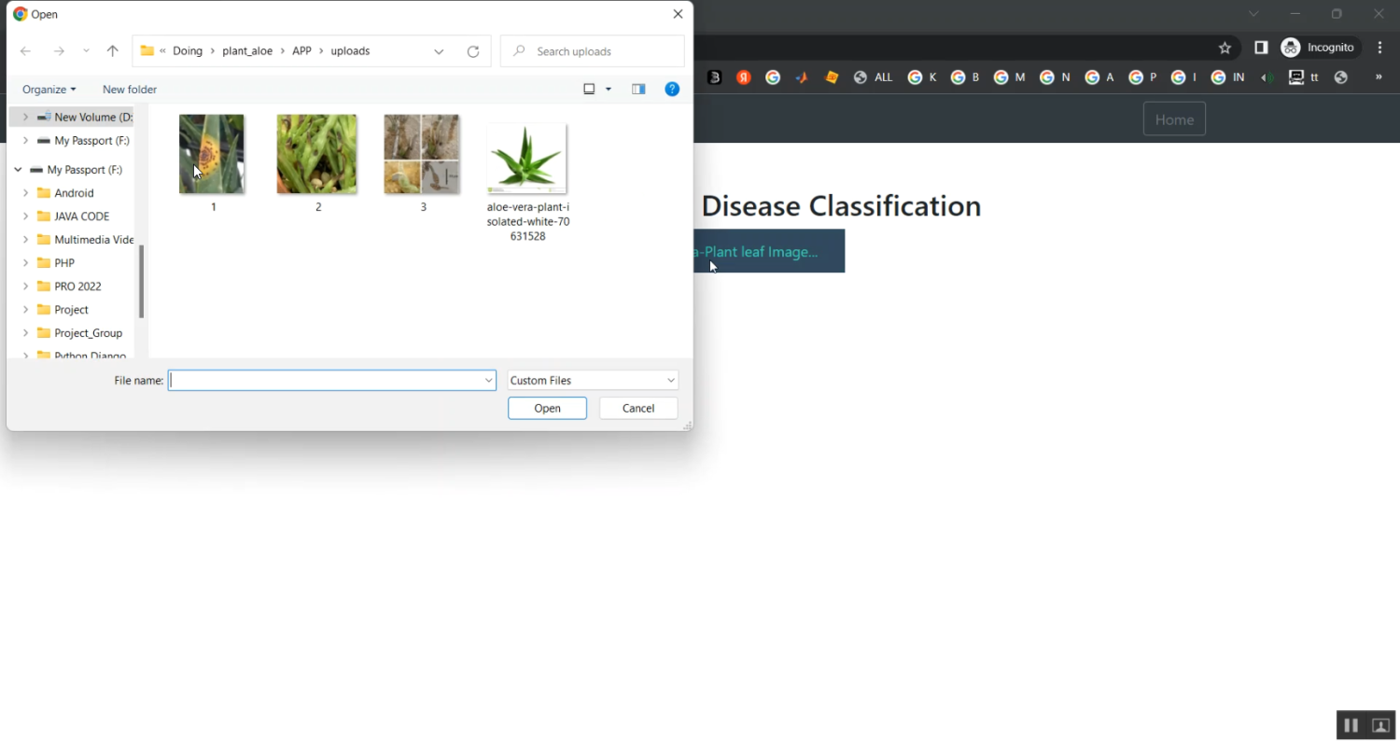Open the Google bookmark labeled N

(x=1056, y=77)
